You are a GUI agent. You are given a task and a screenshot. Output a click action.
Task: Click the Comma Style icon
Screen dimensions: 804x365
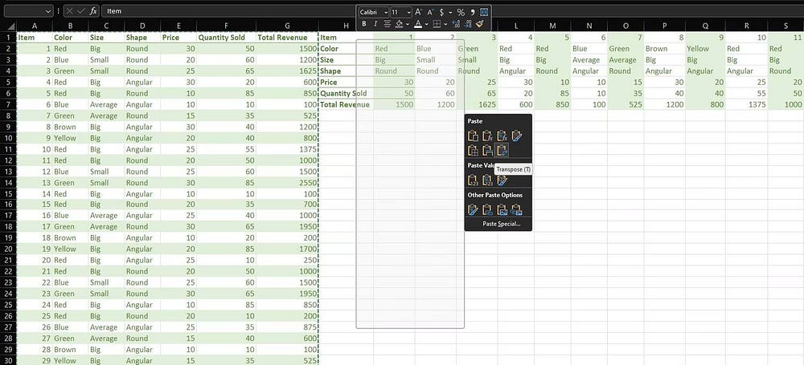[x=472, y=12]
